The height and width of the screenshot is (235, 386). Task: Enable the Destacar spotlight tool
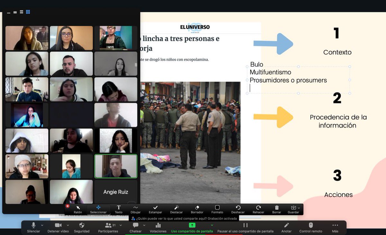176,209
